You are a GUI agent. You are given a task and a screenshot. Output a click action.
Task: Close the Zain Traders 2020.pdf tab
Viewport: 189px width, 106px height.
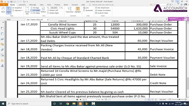48,20
